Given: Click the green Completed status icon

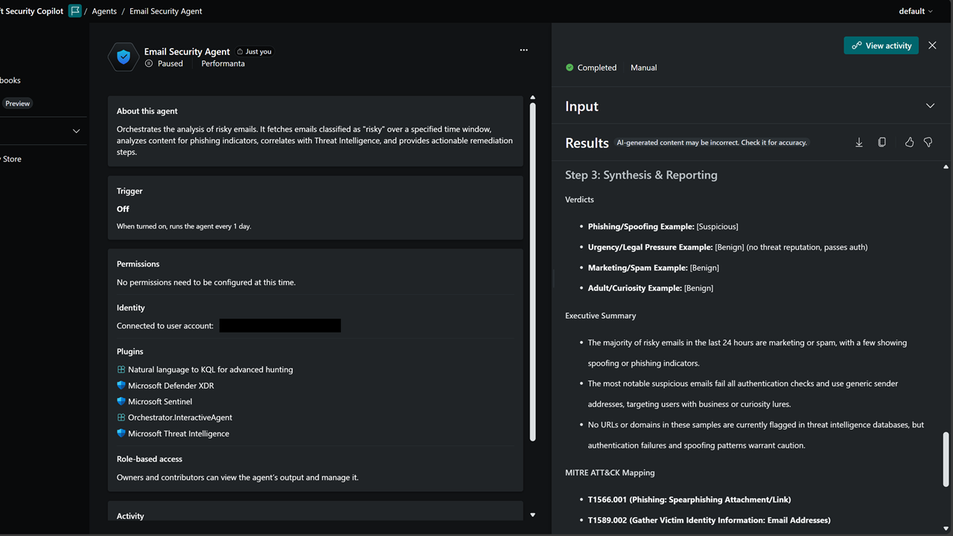Looking at the screenshot, I should (570, 67).
